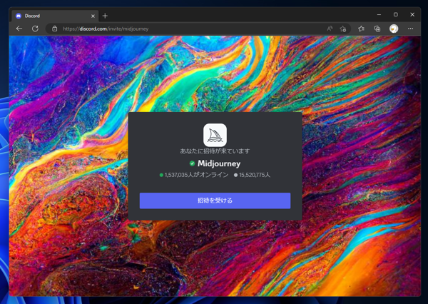Click the あなたに招待が来ています invitation text

pyautogui.click(x=215, y=151)
